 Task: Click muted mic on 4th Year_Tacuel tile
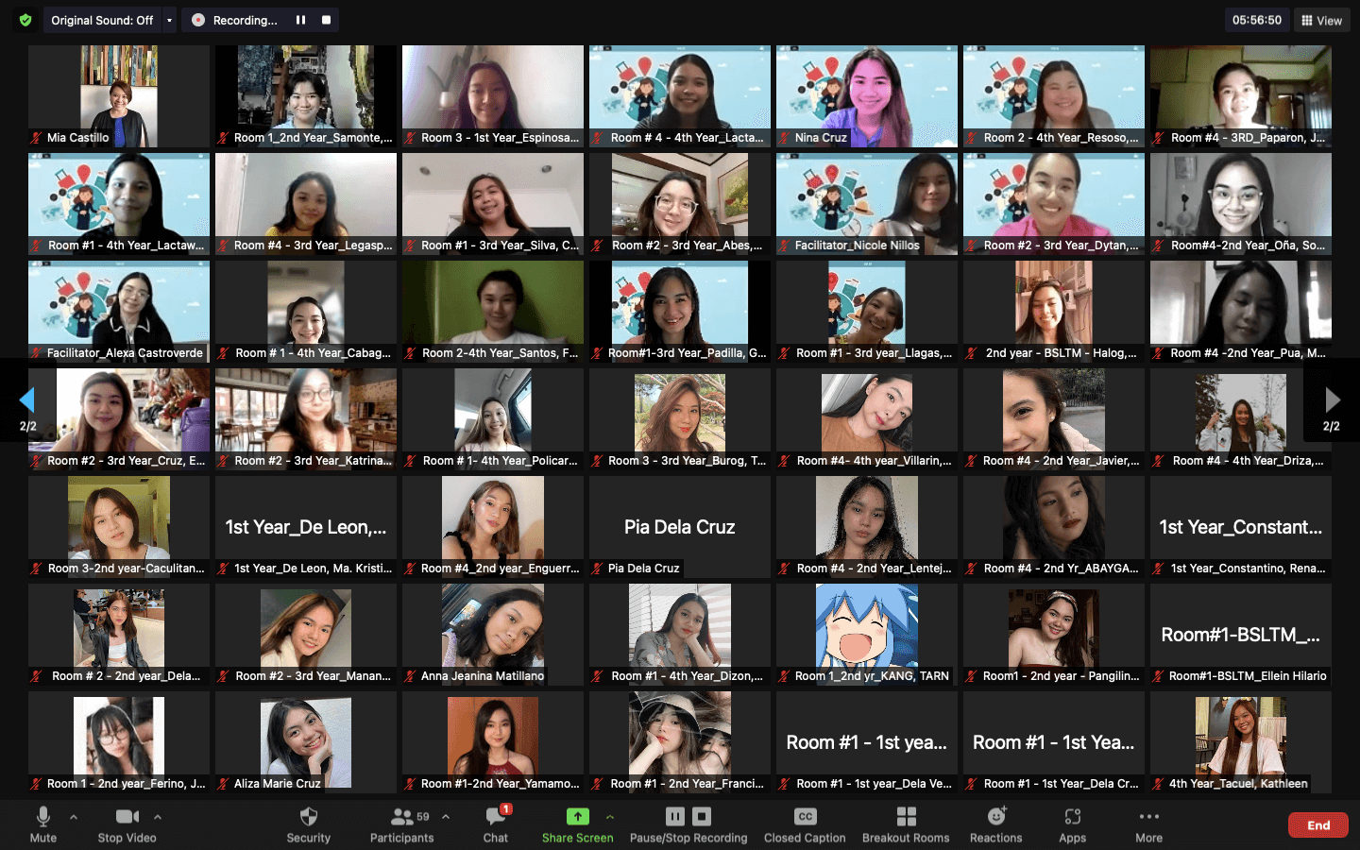pos(1159,784)
